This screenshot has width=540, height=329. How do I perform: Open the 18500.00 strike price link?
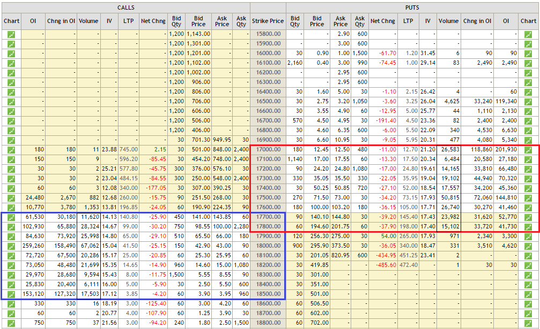tap(269, 294)
